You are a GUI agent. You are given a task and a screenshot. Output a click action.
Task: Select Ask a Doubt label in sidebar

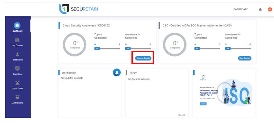18,88
